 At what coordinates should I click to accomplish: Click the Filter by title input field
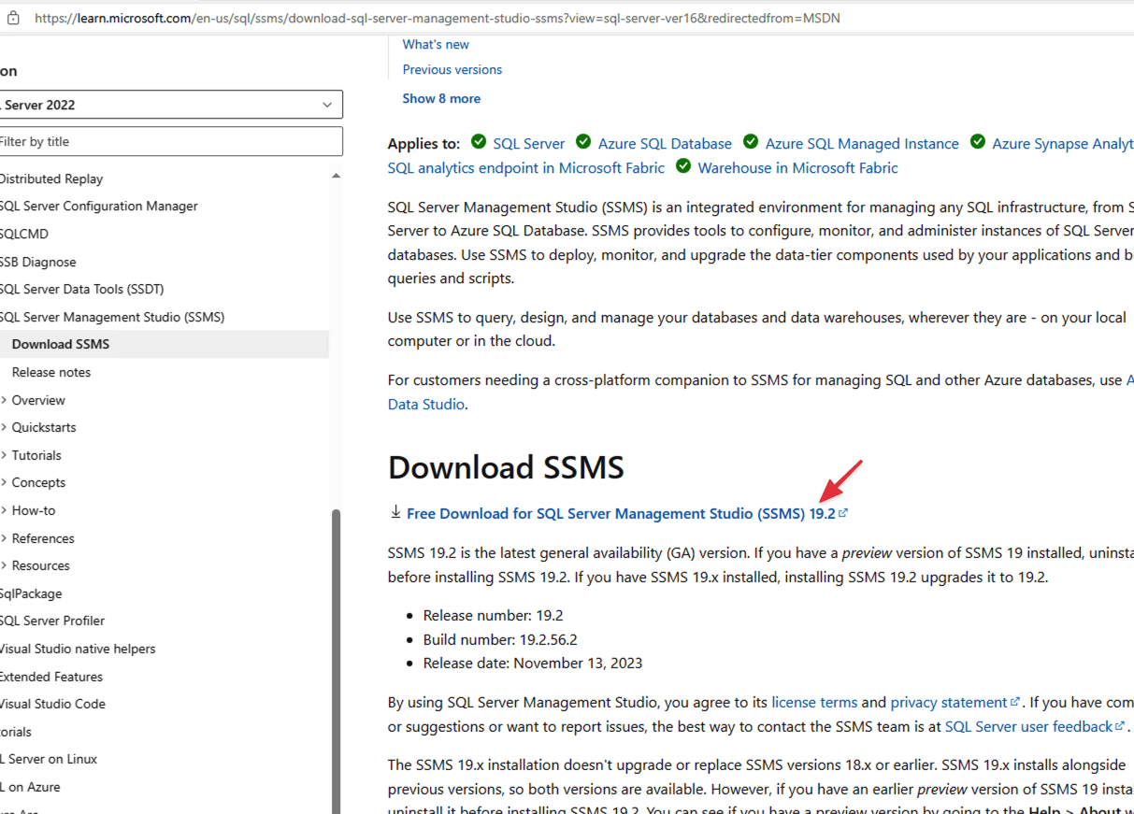(x=170, y=142)
